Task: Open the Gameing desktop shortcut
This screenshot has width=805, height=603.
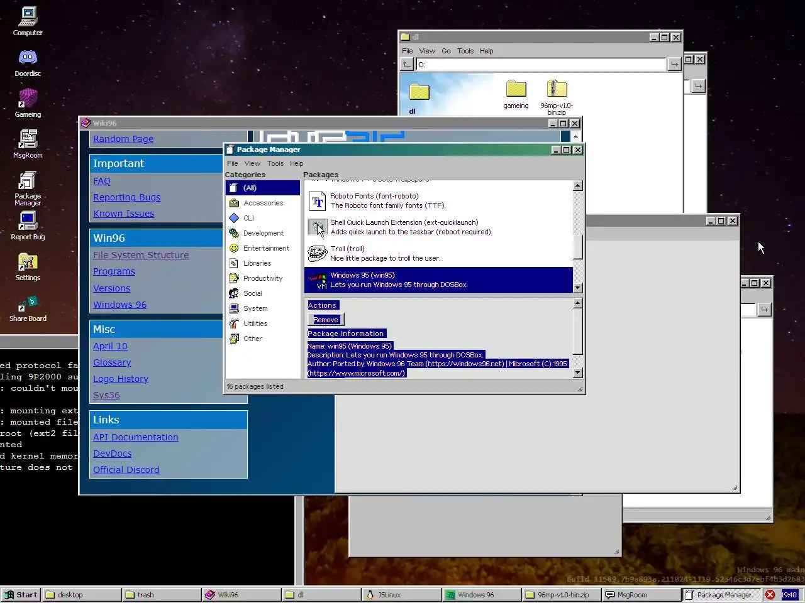Action: [28, 103]
